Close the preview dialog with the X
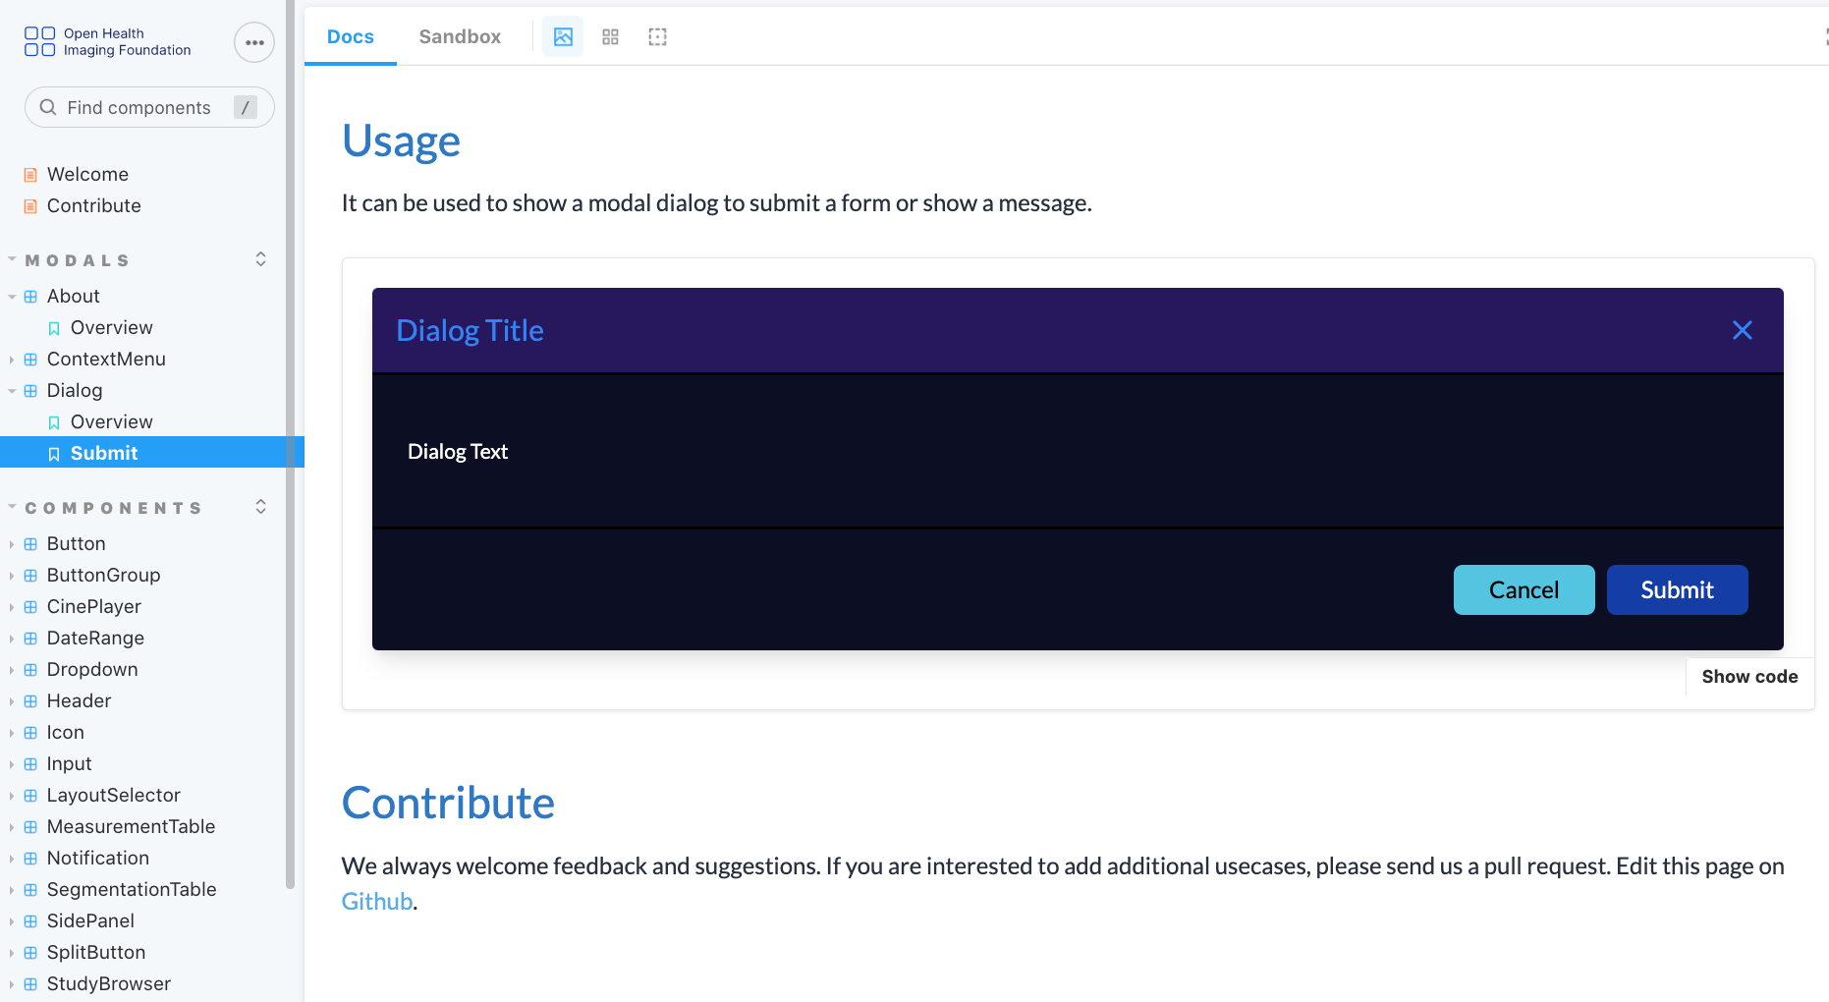This screenshot has width=1829, height=1002. (x=1742, y=330)
